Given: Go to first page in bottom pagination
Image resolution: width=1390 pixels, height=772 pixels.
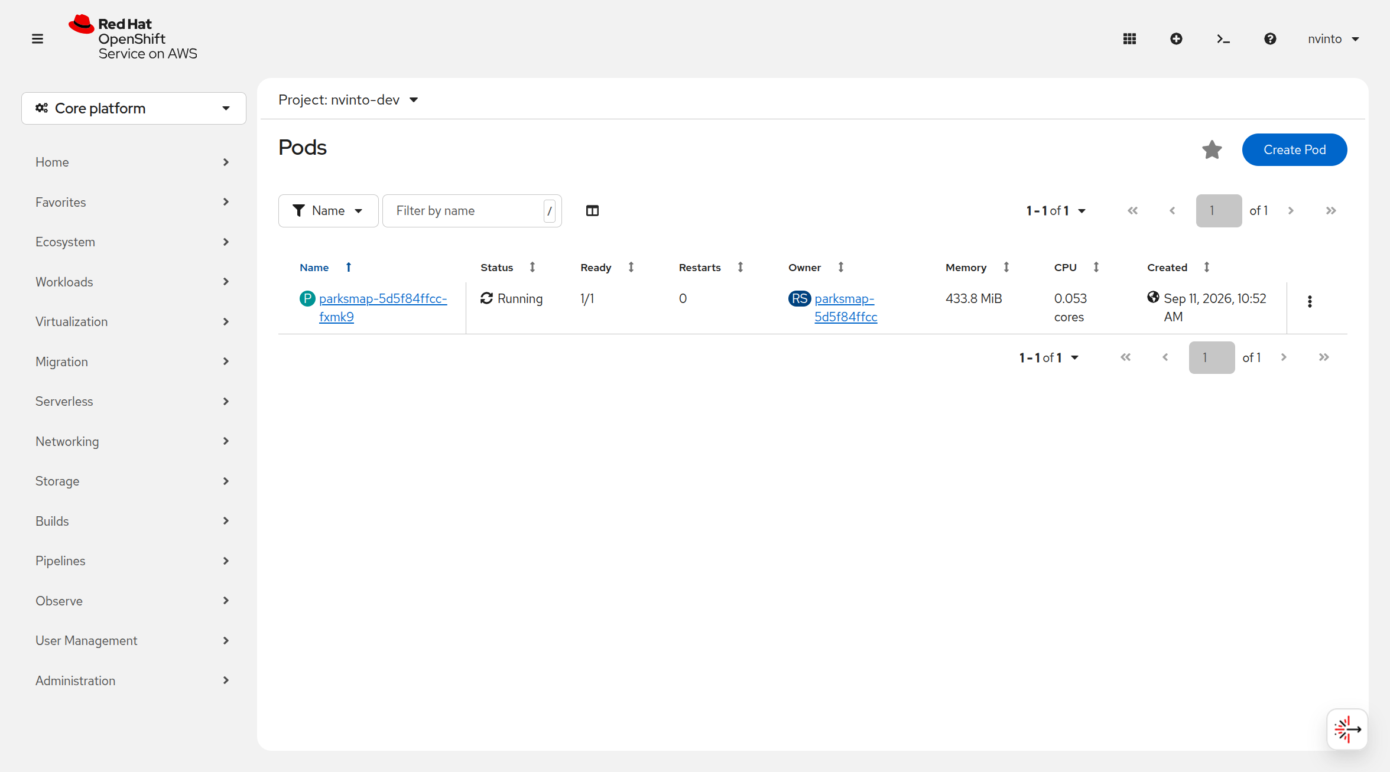Looking at the screenshot, I should point(1125,357).
